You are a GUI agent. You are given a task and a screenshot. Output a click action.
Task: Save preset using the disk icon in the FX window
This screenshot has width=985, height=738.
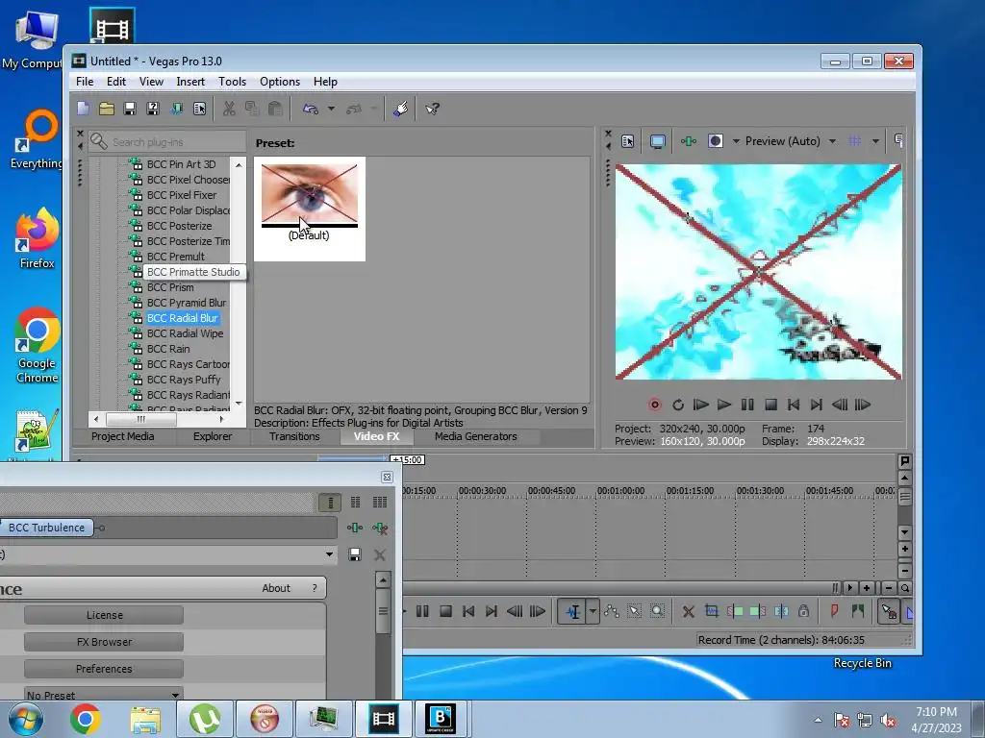point(355,554)
